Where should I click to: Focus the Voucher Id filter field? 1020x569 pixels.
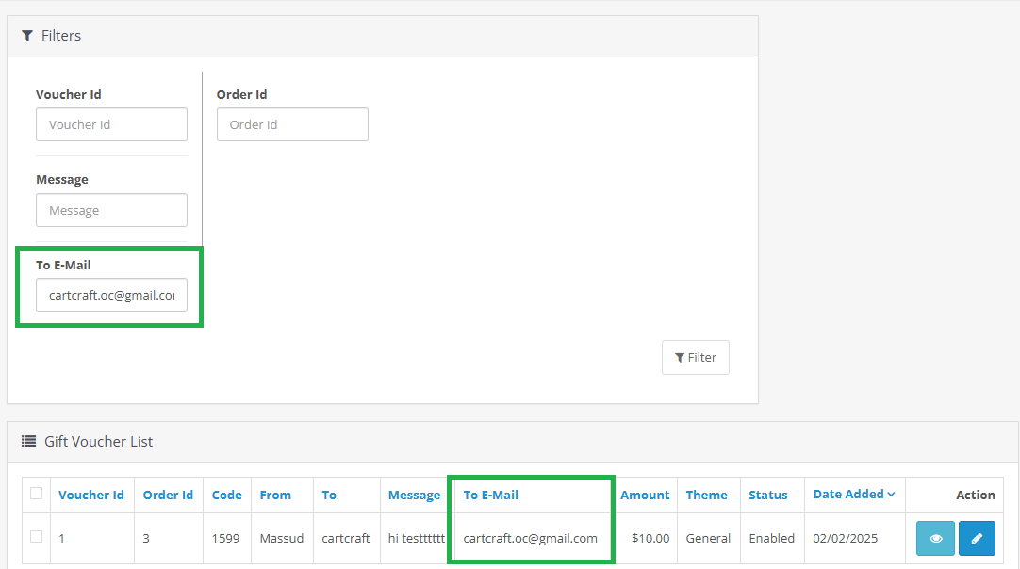(x=111, y=125)
